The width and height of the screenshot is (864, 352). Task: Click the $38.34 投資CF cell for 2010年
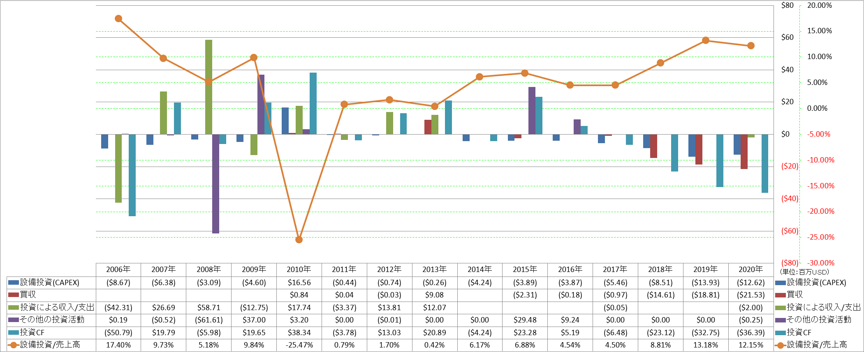point(299,333)
